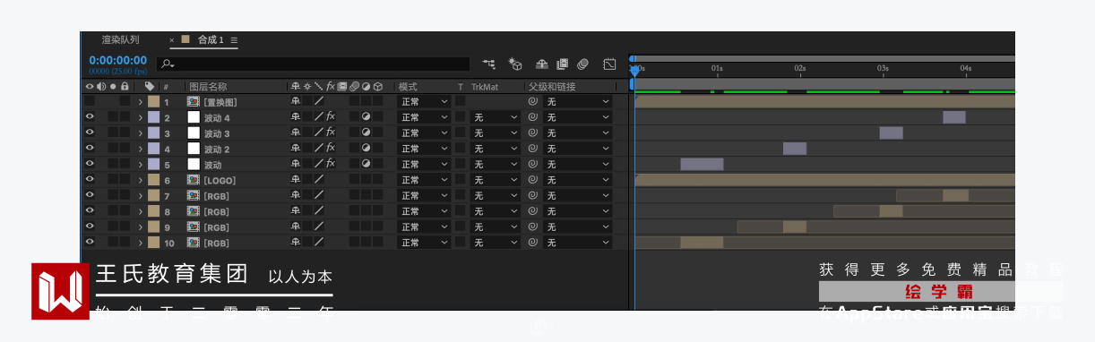
Task: Toggle shy switch on 波动 layer 5
Action: (296, 164)
